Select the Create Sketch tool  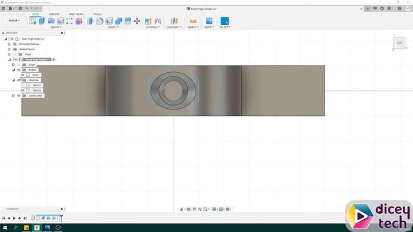point(33,21)
